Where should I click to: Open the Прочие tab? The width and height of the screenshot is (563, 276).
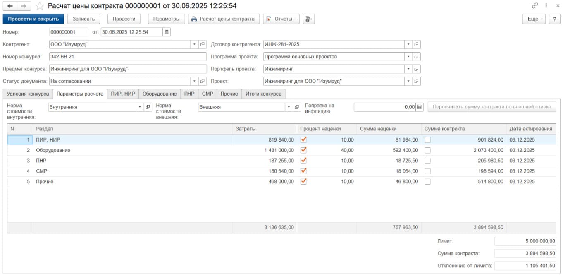[229, 94]
